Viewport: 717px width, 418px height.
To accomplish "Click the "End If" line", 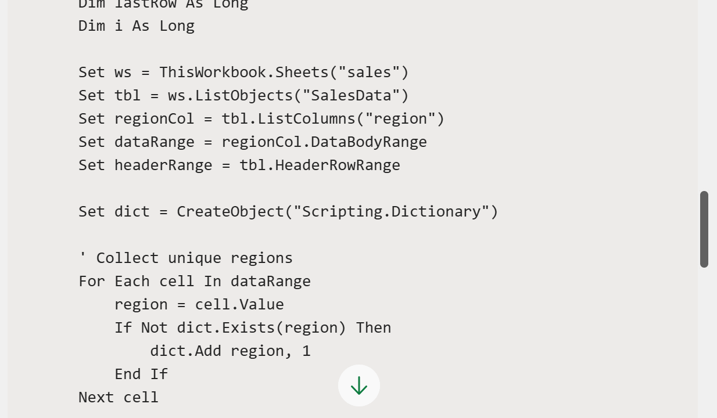I will coord(141,374).
